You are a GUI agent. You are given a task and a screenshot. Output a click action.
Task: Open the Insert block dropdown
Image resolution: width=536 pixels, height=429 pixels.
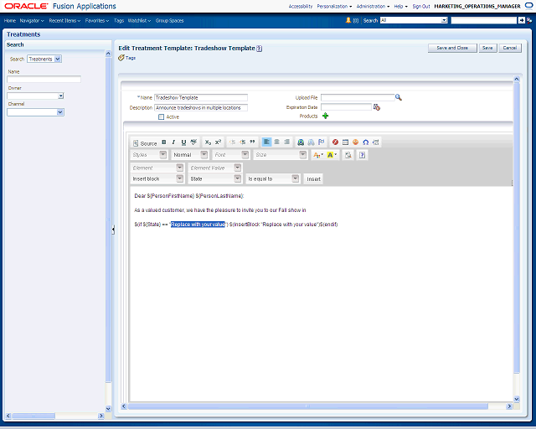pos(157,179)
